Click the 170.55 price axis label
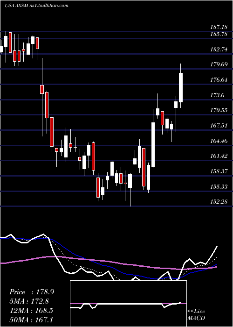Viewport: 233px width, 327px height. click(x=219, y=110)
